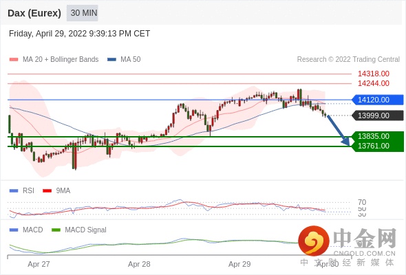Click the 14318.00 resistance level label
The image size is (406, 275).
(374, 74)
